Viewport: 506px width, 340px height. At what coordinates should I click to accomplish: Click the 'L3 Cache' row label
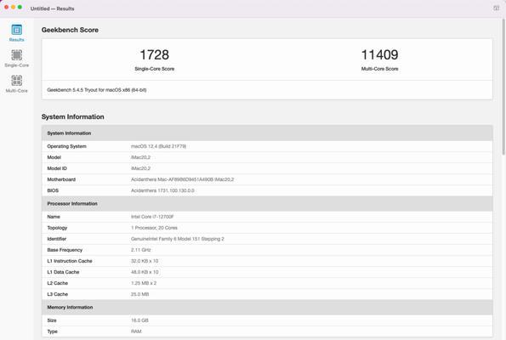58,294
